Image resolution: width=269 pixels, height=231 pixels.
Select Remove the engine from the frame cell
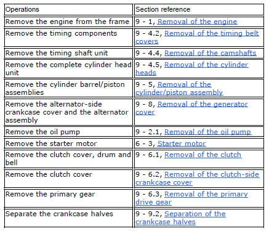(x=68, y=22)
